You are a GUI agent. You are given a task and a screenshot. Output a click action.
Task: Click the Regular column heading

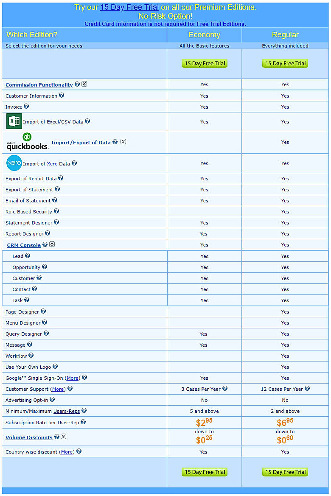click(x=285, y=35)
